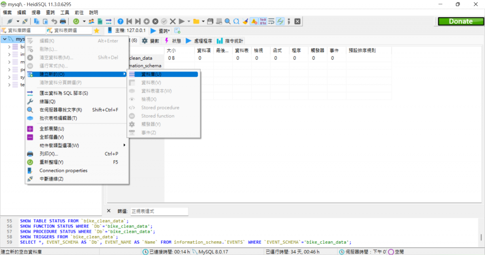Click the disconnect icon in the toolbar
Viewport: 485px width, 255px height.
pos(25,21)
